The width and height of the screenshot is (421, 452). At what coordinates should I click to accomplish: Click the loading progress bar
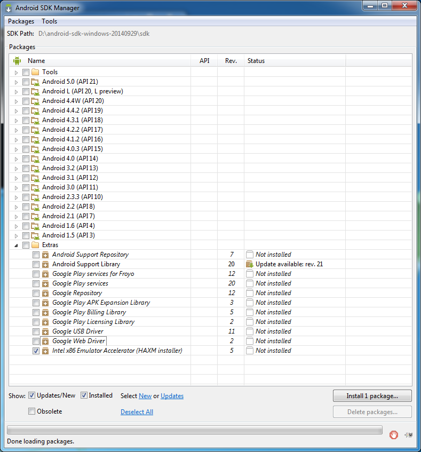coord(195,430)
